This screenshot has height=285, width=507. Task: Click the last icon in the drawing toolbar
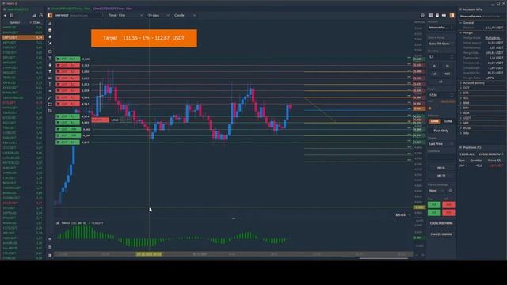pyautogui.click(x=50, y=111)
